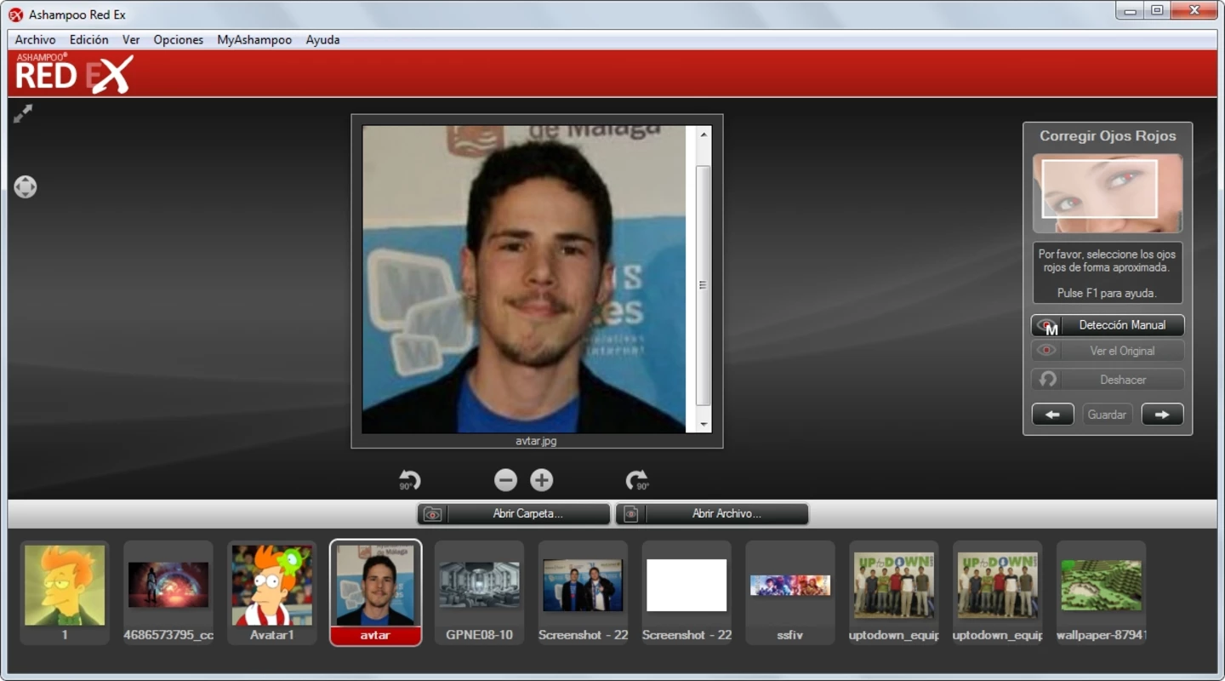This screenshot has width=1225, height=681.
Task: Click the Detección Manual button
Action: (x=1108, y=325)
